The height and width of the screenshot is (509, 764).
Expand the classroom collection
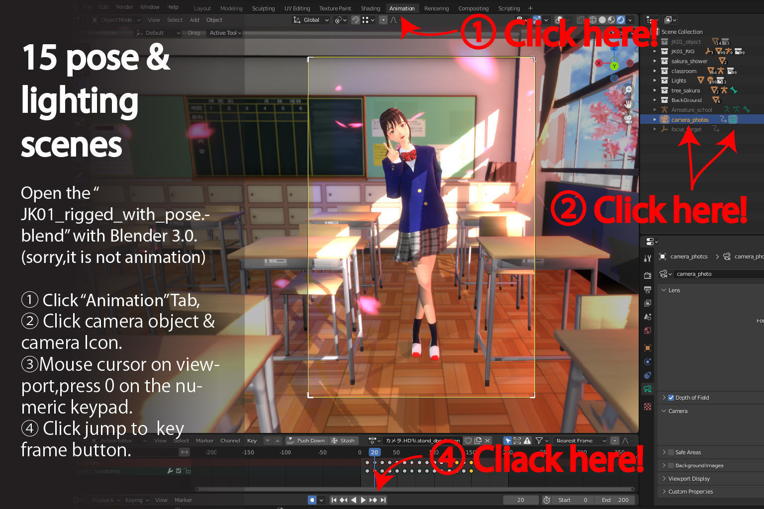click(x=655, y=71)
